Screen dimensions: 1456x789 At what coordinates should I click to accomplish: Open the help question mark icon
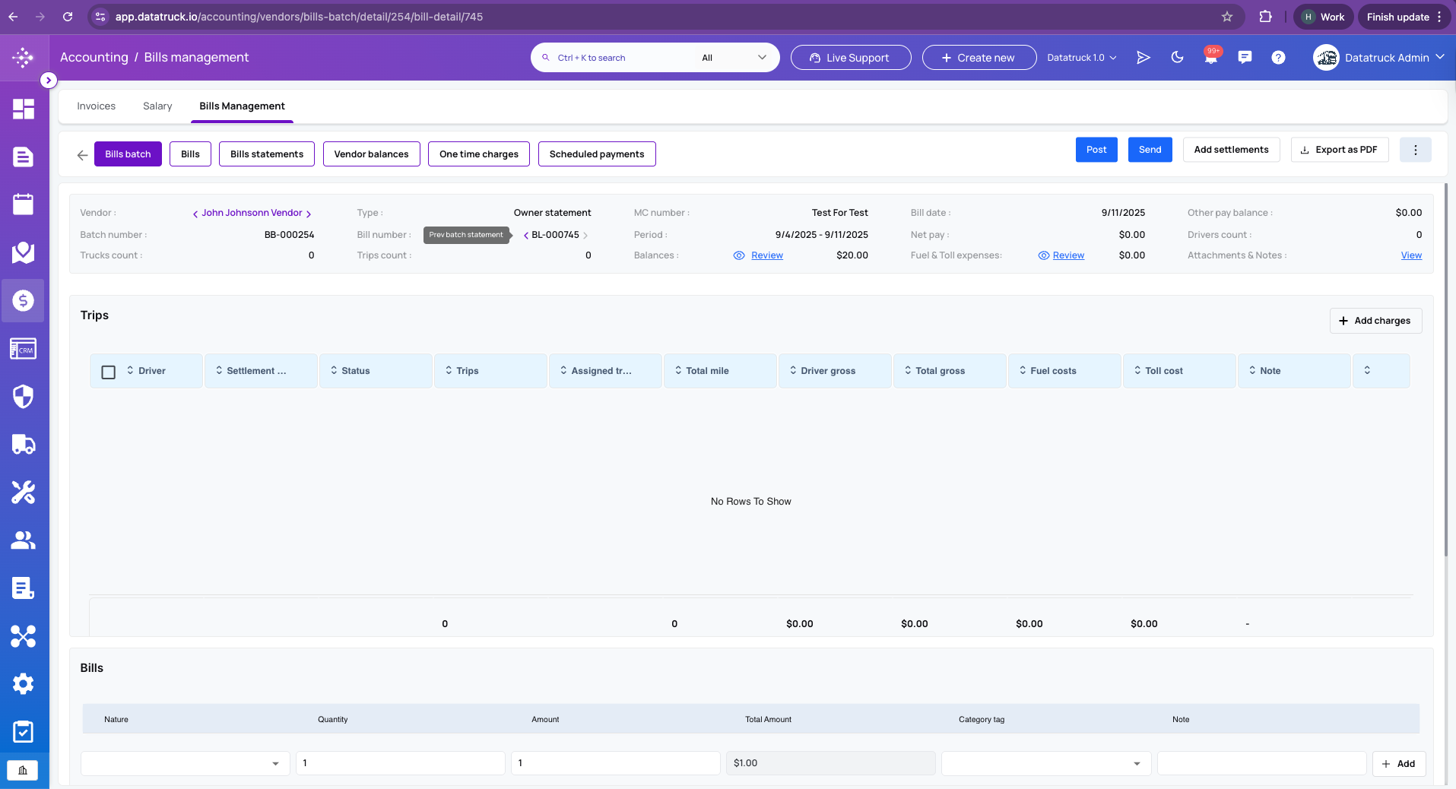1278,57
